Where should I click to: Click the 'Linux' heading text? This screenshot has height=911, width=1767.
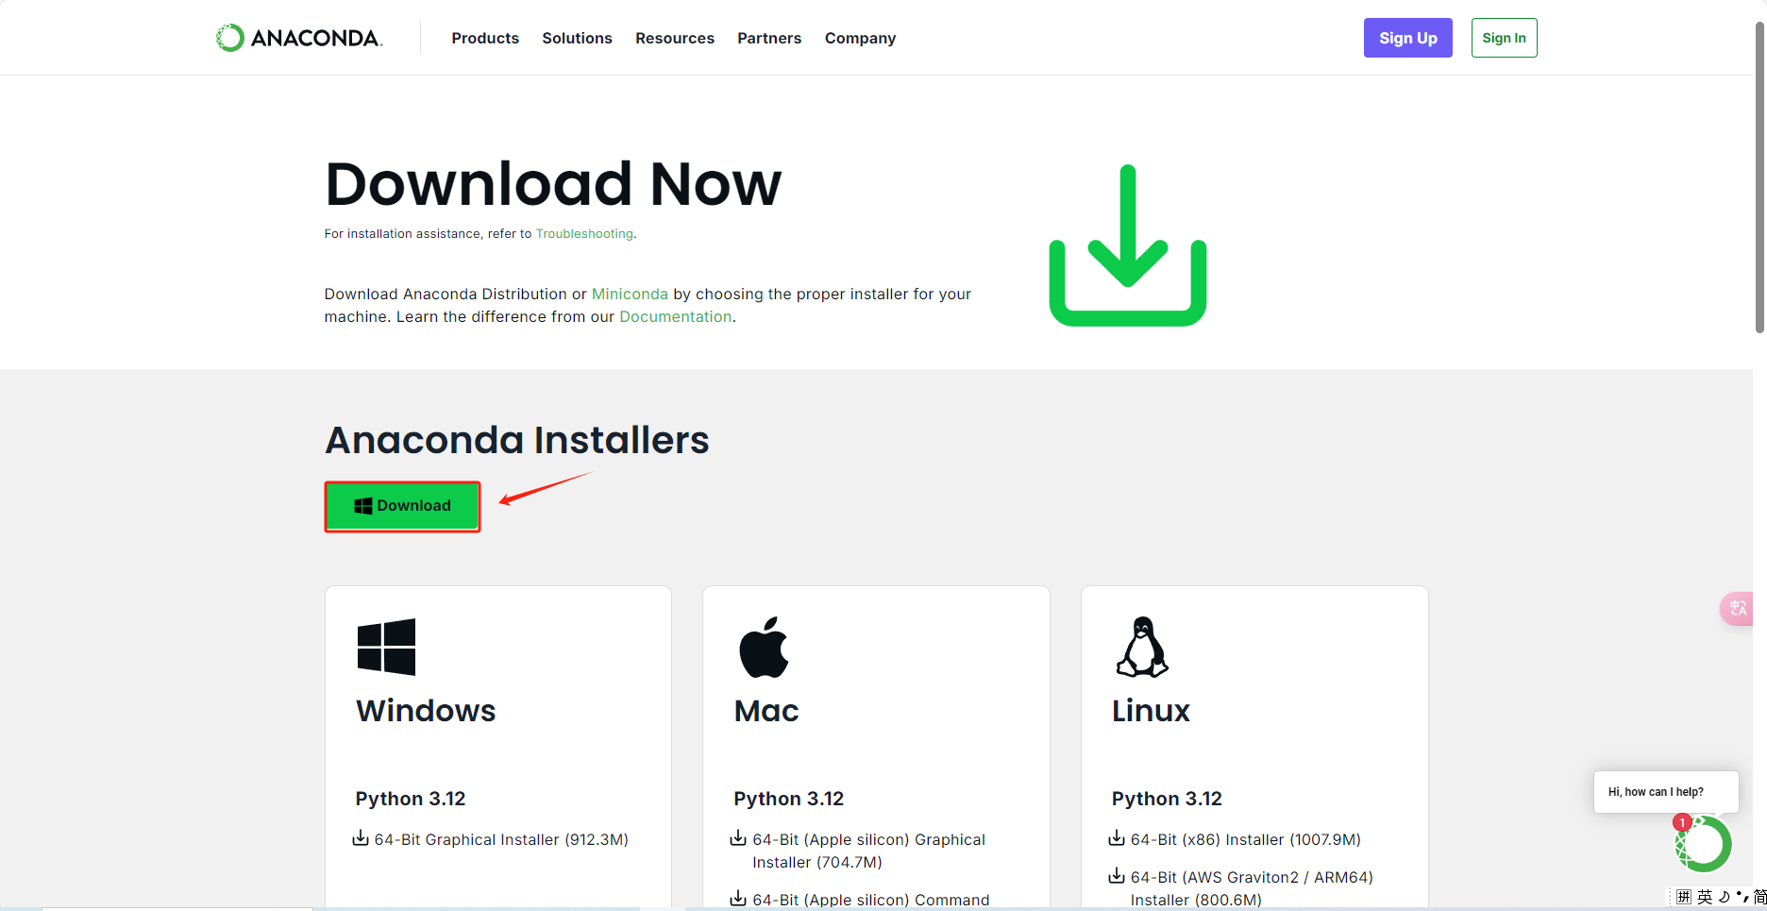click(1151, 711)
